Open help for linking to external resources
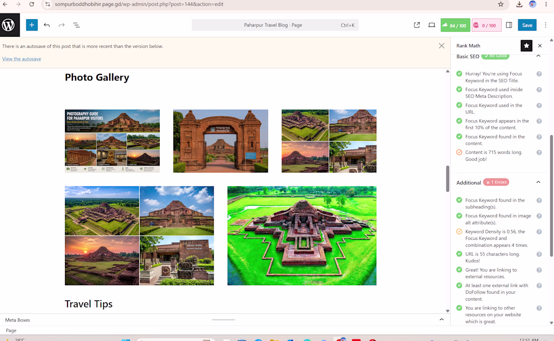 (x=539, y=270)
